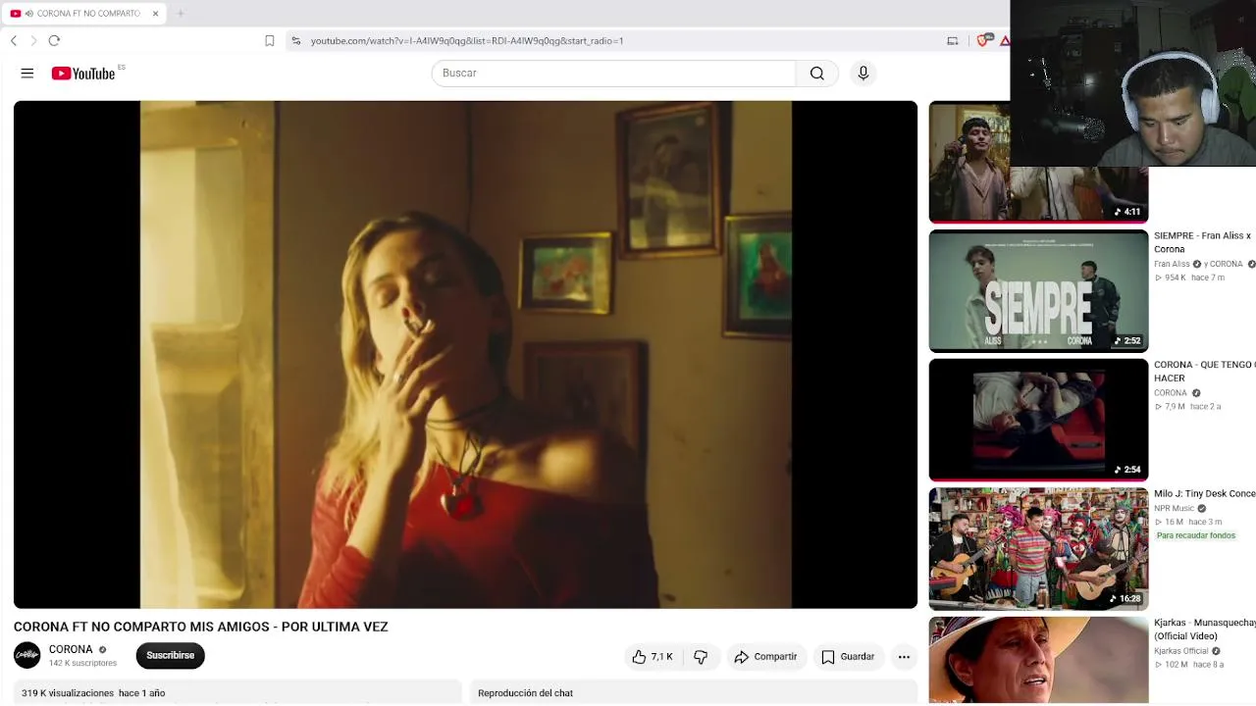
Task: Click the Fran Aliss y CORONA channel text
Action: [1198, 264]
